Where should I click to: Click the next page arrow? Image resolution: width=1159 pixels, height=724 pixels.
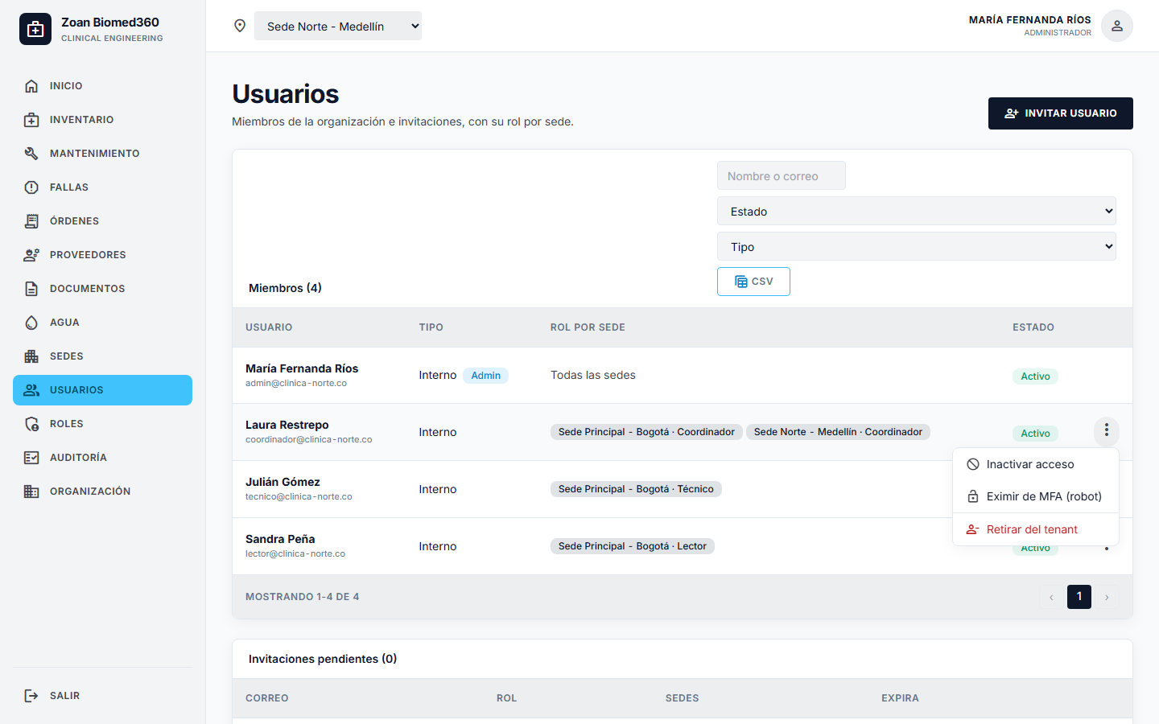coord(1107,597)
